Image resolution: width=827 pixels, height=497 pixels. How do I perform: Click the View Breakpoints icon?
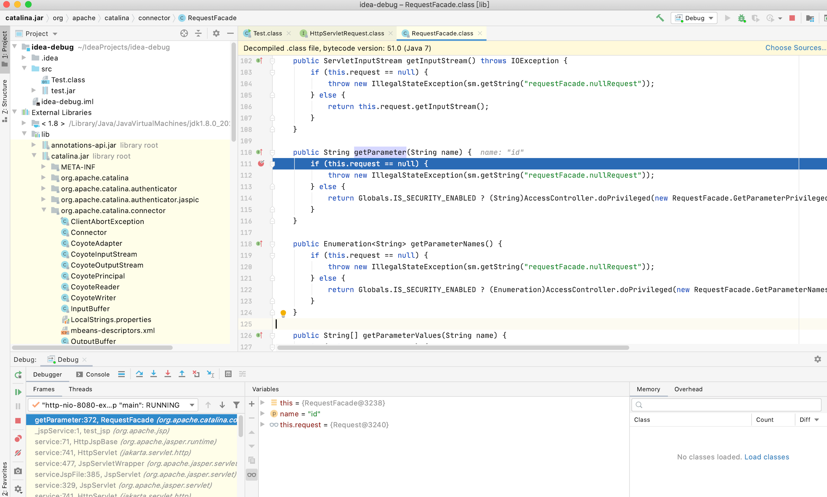tap(18, 438)
